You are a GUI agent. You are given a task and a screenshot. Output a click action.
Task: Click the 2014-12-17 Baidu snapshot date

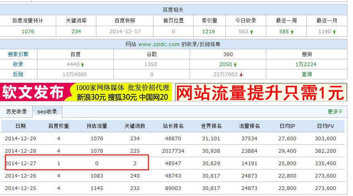124,31
